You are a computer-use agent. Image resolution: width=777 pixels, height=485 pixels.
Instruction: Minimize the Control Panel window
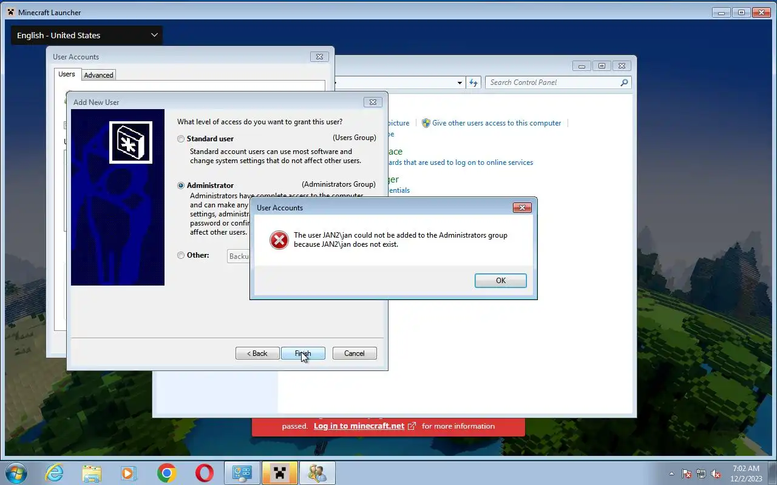tap(582, 66)
